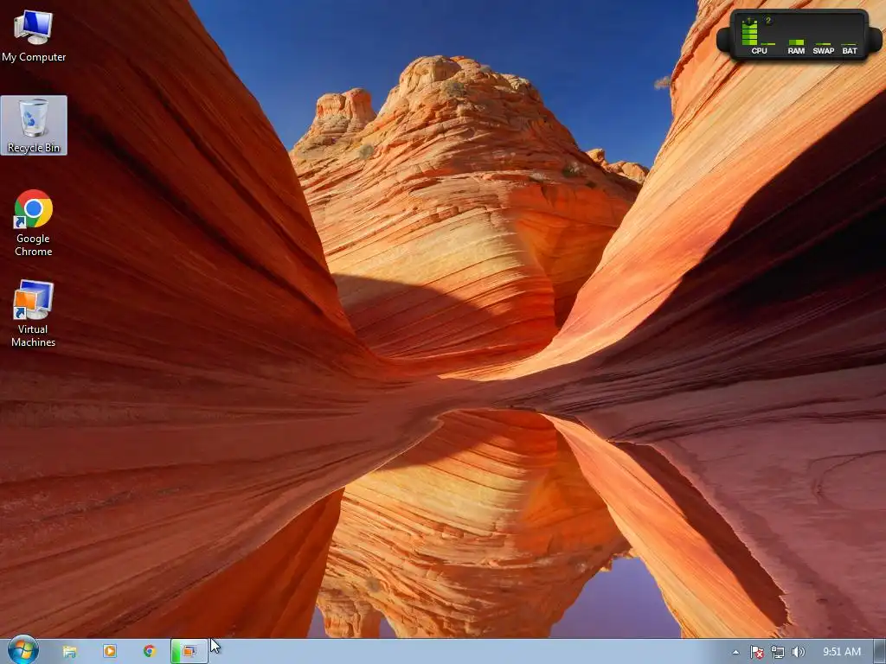
Task: Click the SWAP label on meter gadget
Action: [x=824, y=51]
